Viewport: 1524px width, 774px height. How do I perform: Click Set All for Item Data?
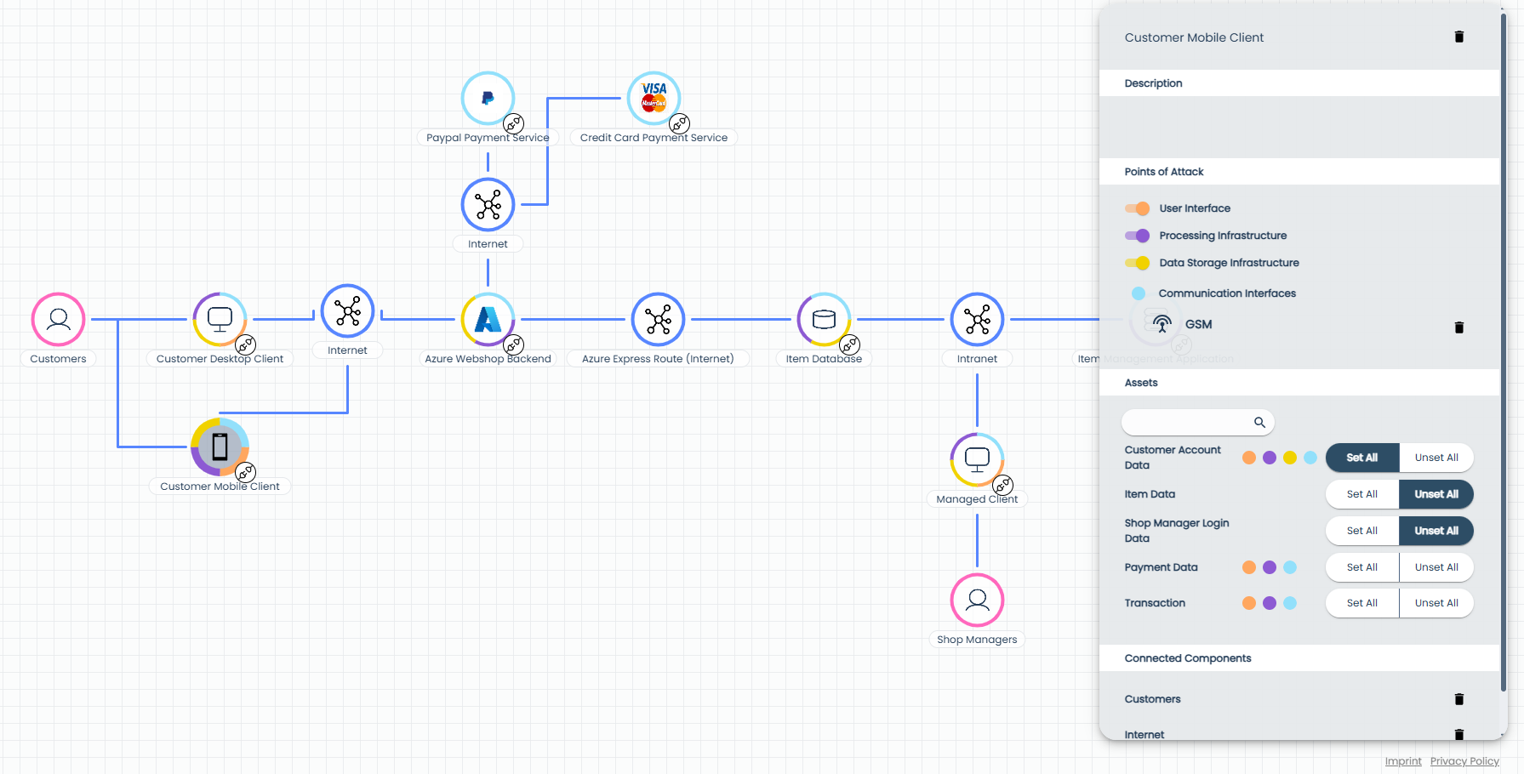tap(1361, 494)
